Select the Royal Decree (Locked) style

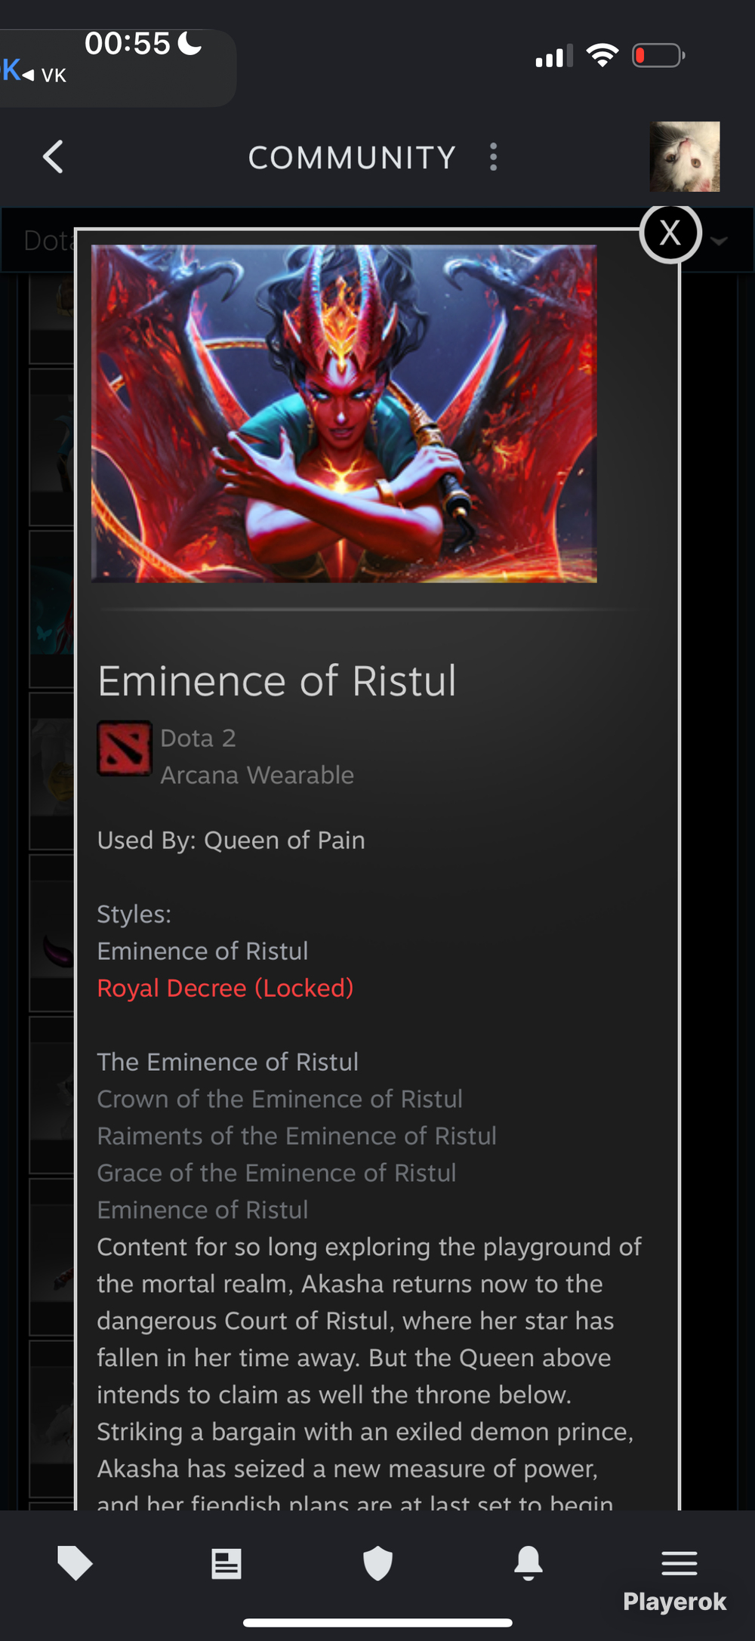225,988
